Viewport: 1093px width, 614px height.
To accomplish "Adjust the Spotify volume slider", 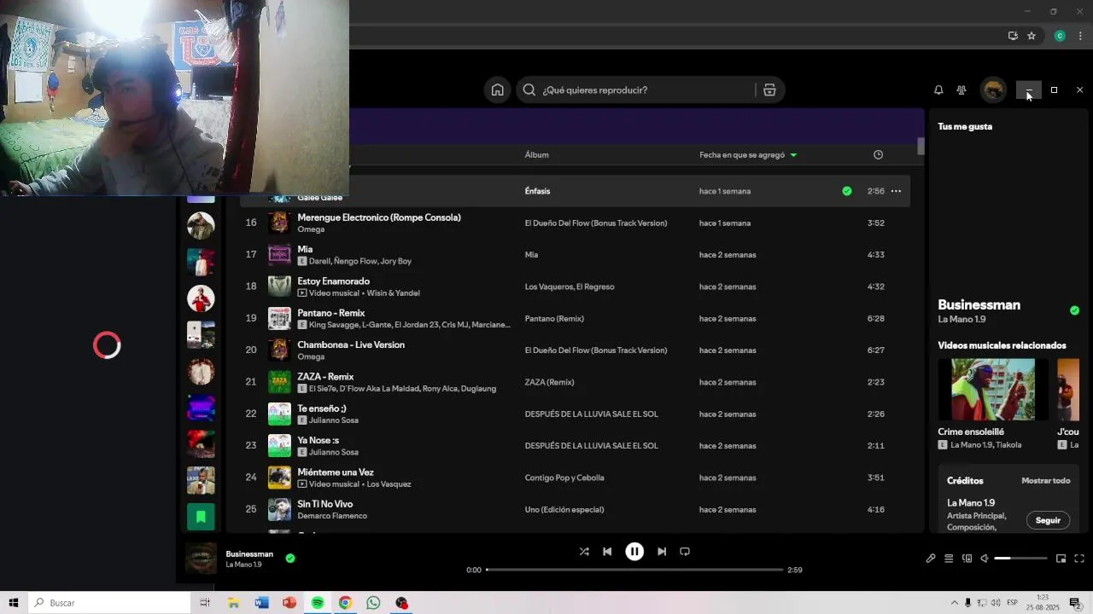I will coord(1021,559).
